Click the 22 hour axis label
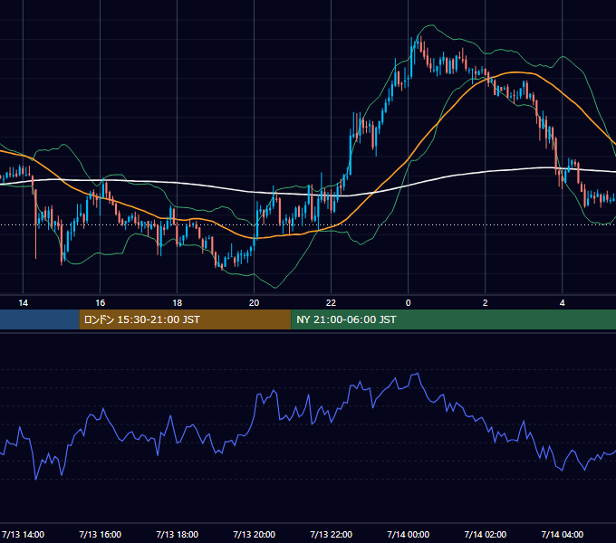 [332, 303]
